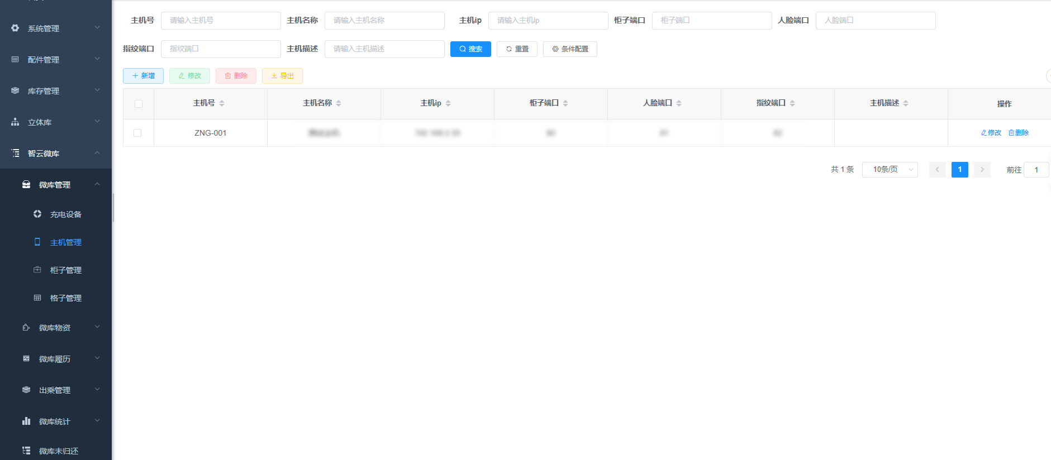Click the 柜子管理 cabinet icon
Screen dimensions: 1051x460
37,270
